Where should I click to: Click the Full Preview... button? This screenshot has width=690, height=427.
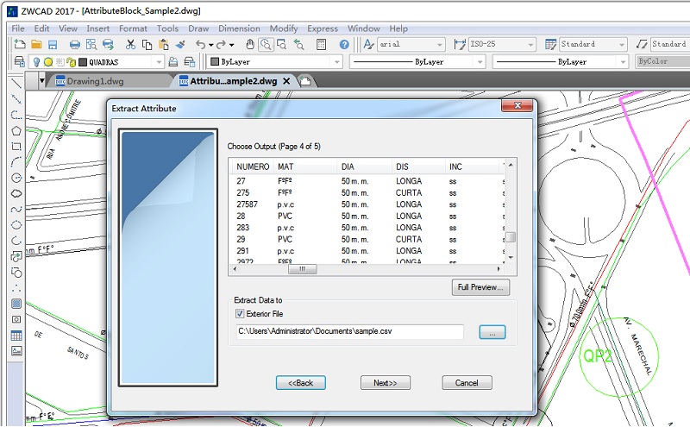tap(480, 287)
